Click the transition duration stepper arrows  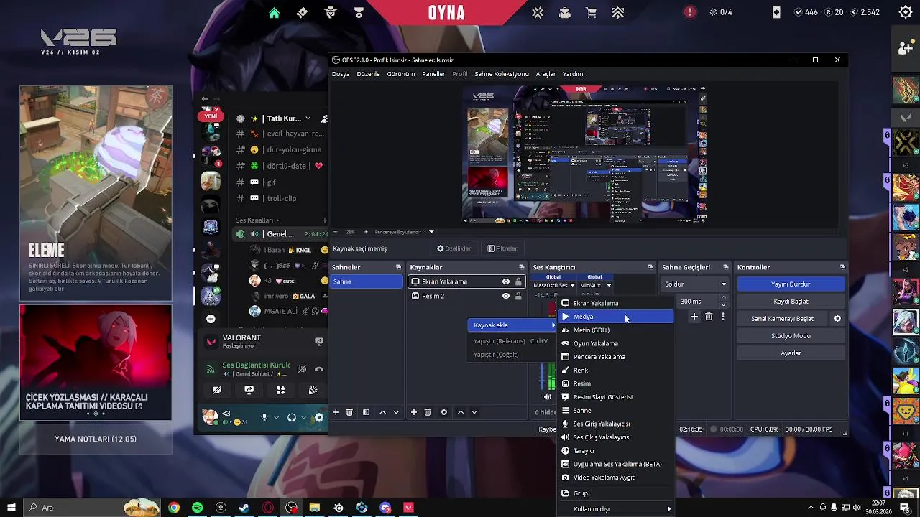click(724, 302)
